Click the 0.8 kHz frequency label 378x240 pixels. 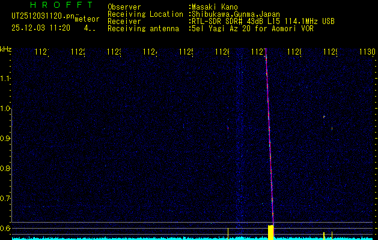click(x=5, y=168)
